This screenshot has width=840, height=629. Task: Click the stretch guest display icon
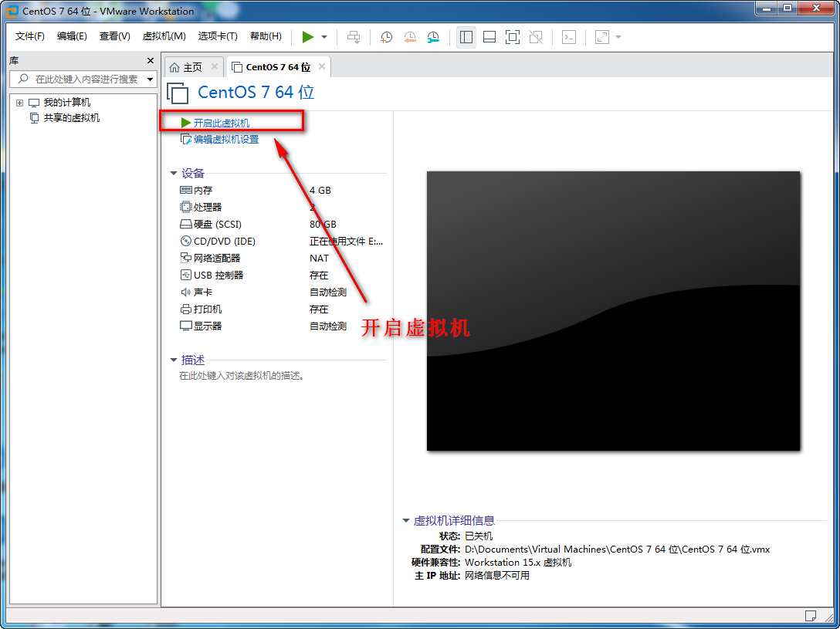[602, 37]
